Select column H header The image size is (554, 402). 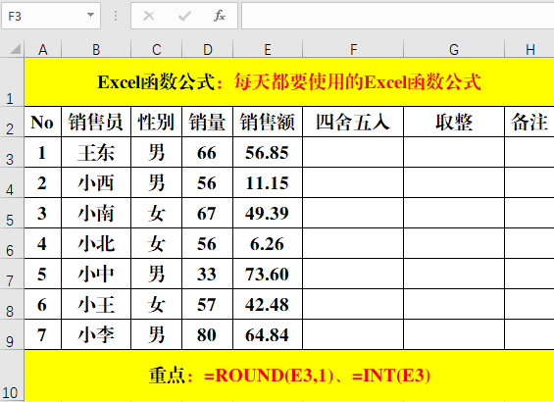[x=529, y=49]
